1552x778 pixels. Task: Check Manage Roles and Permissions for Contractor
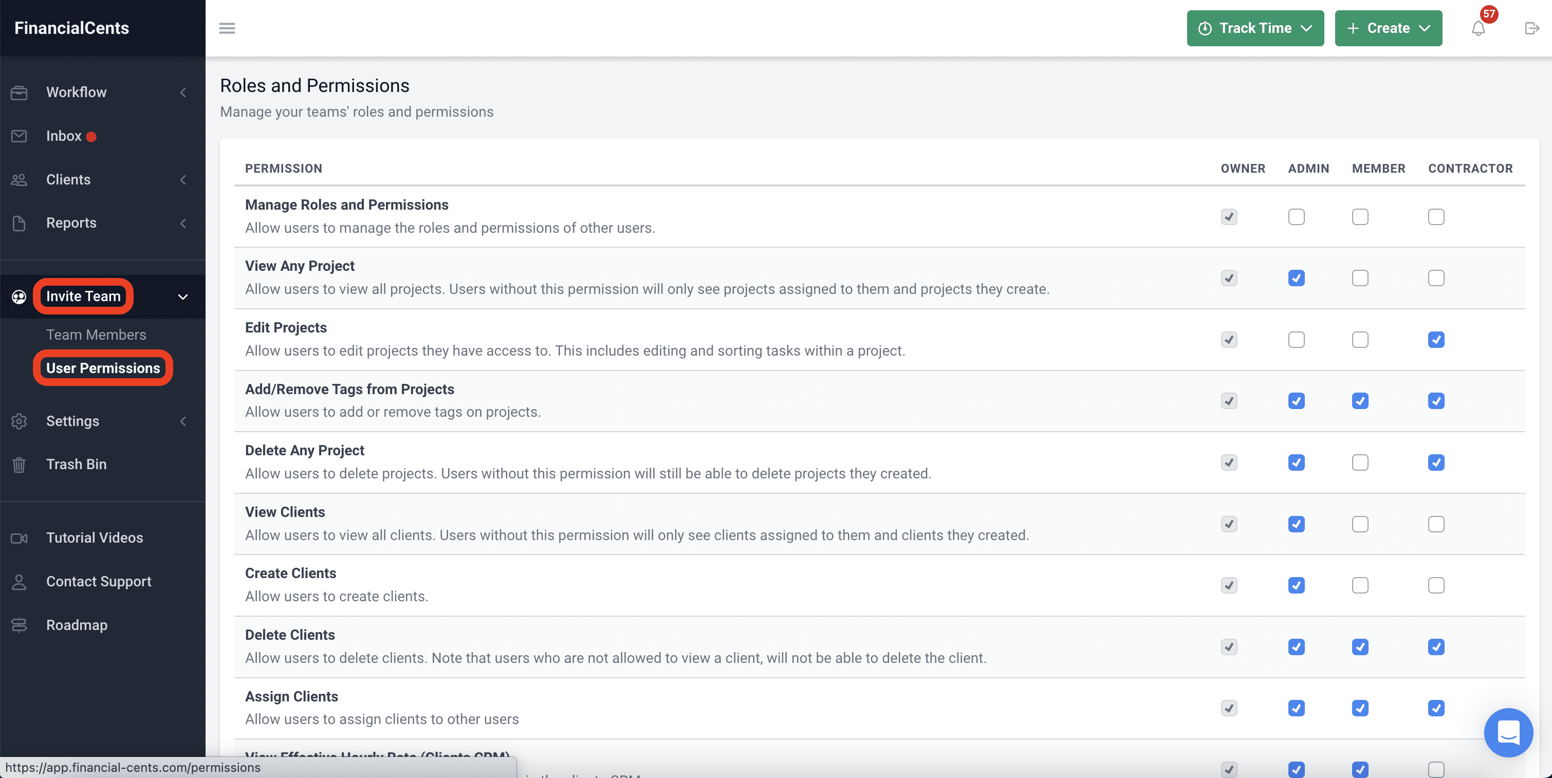pos(1436,217)
